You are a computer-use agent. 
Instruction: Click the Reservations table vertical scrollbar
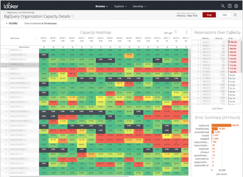[x=241, y=56]
